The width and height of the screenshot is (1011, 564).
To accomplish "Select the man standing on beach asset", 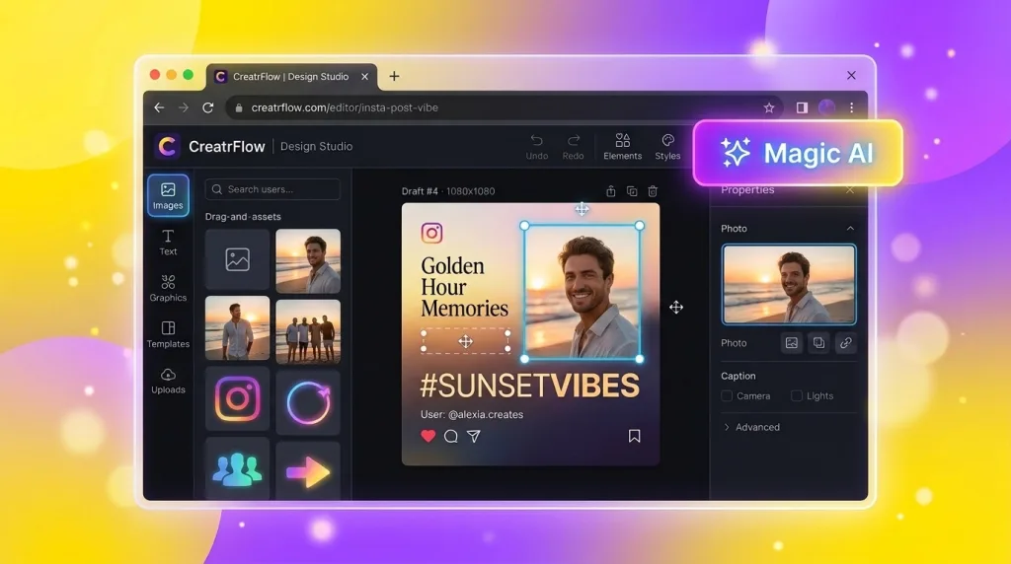I will (x=237, y=327).
